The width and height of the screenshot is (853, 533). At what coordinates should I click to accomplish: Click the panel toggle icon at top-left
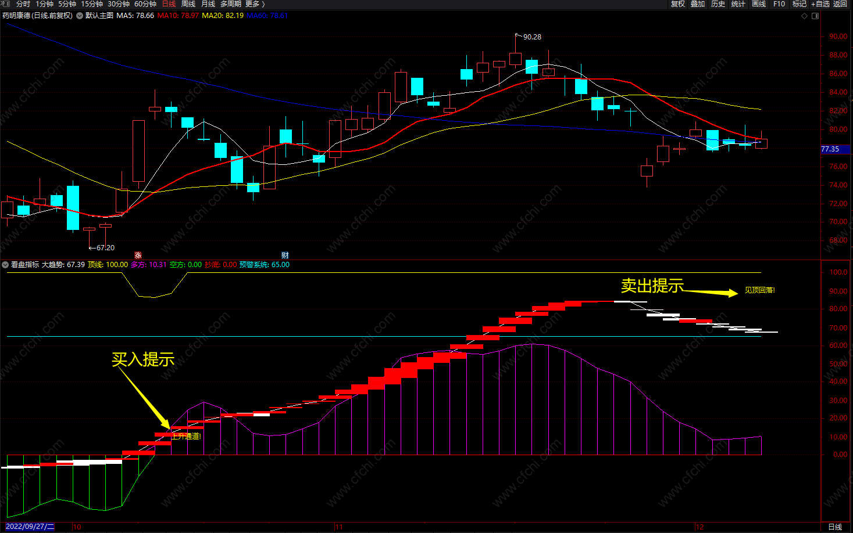point(6,4)
